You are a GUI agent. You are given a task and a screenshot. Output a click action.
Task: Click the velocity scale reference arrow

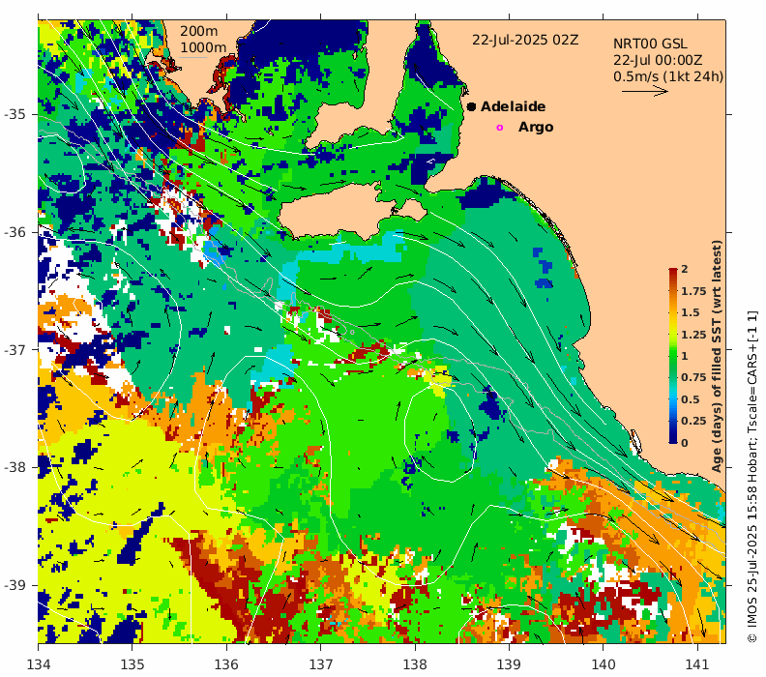645,91
